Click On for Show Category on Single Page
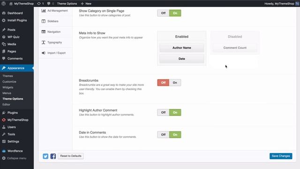The width and height of the screenshot is (300, 169). [175, 13]
